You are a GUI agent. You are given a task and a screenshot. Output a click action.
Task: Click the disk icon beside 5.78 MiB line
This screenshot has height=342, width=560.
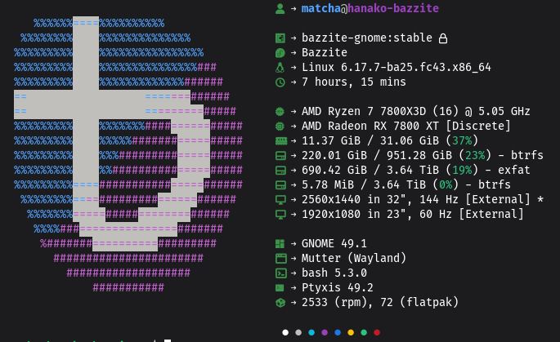click(x=280, y=185)
